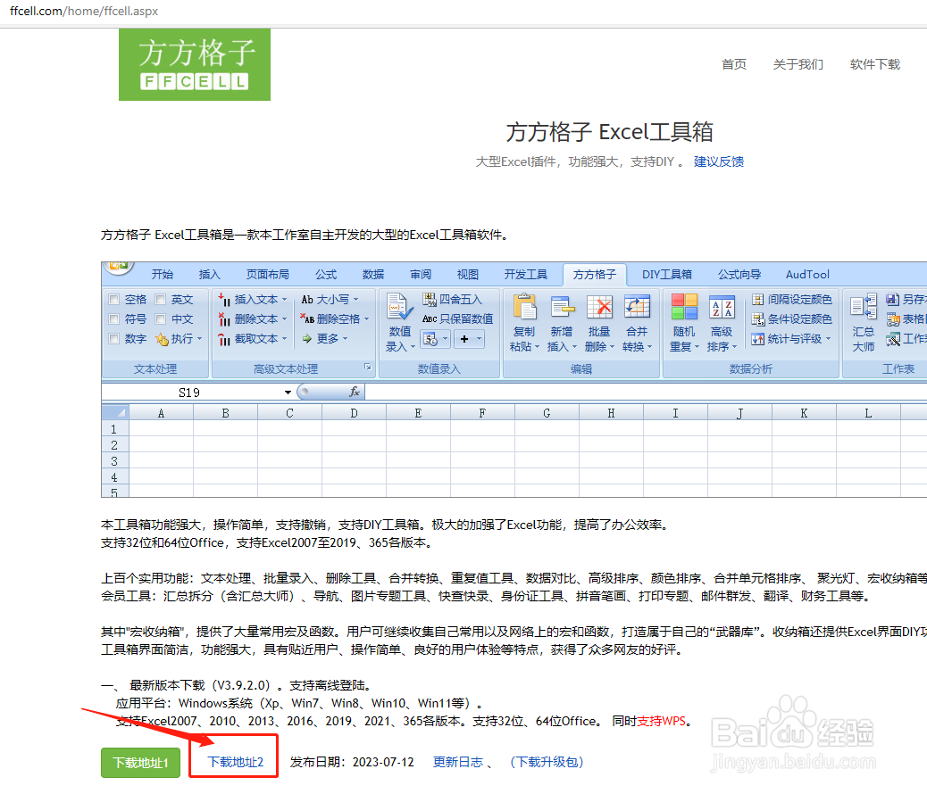This screenshot has width=927, height=794.
Task: Click the 四舍五入 icon
Action: point(430,300)
